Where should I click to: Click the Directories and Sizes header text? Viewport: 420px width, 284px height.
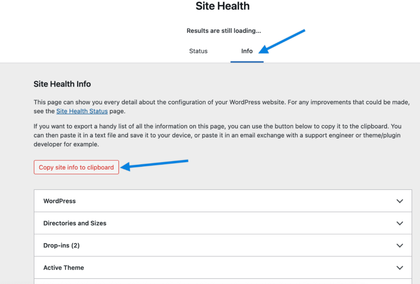pyautogui.click(x=75, y=223)
